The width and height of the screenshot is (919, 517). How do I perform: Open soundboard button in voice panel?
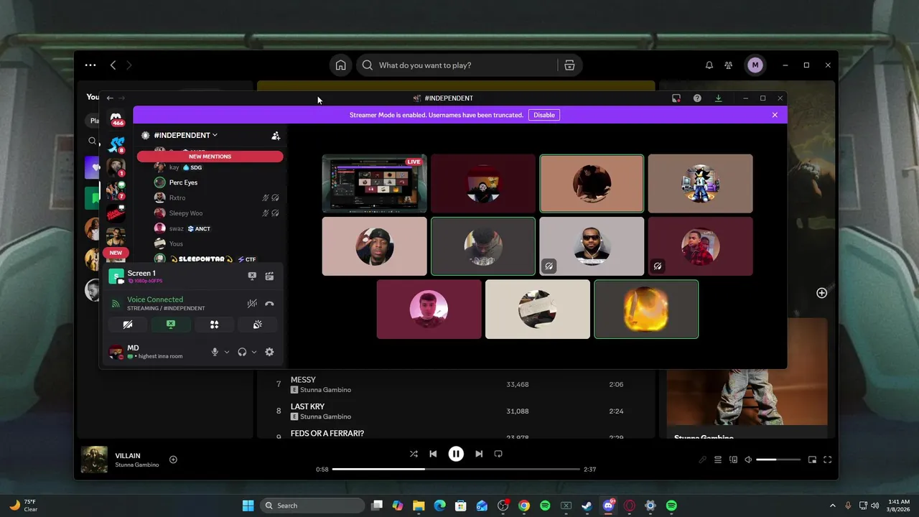click(257, 325)
